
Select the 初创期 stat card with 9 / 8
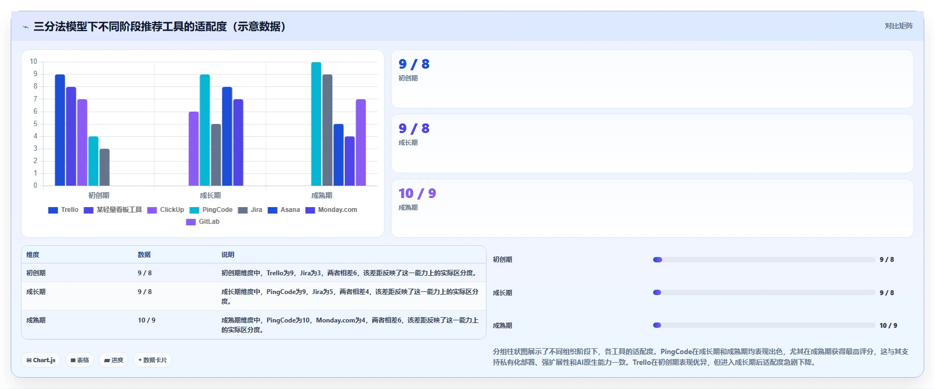[652, 79]
